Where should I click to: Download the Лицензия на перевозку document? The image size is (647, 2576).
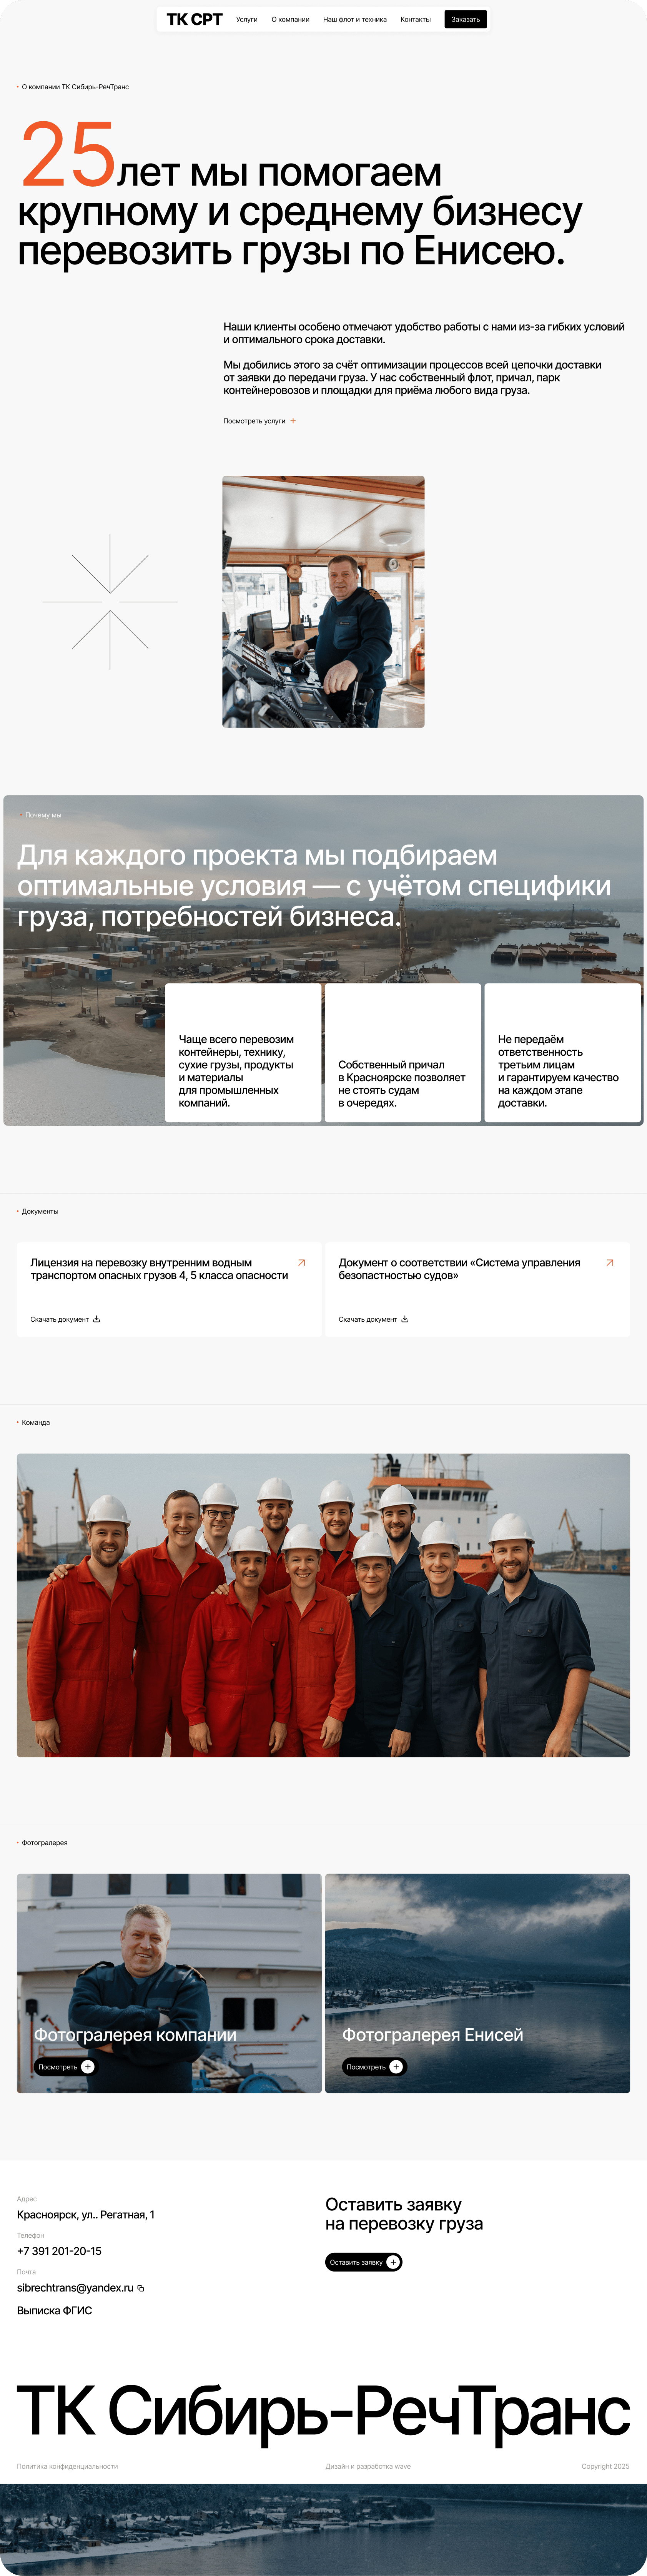65,1319
